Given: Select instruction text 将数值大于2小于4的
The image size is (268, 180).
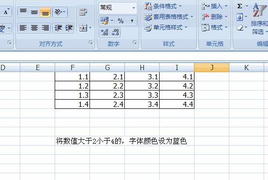Looking at the screenshot, I should (x=89, y=141).
